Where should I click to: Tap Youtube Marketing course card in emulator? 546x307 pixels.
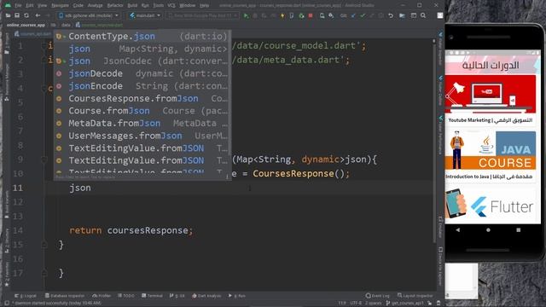491,101
